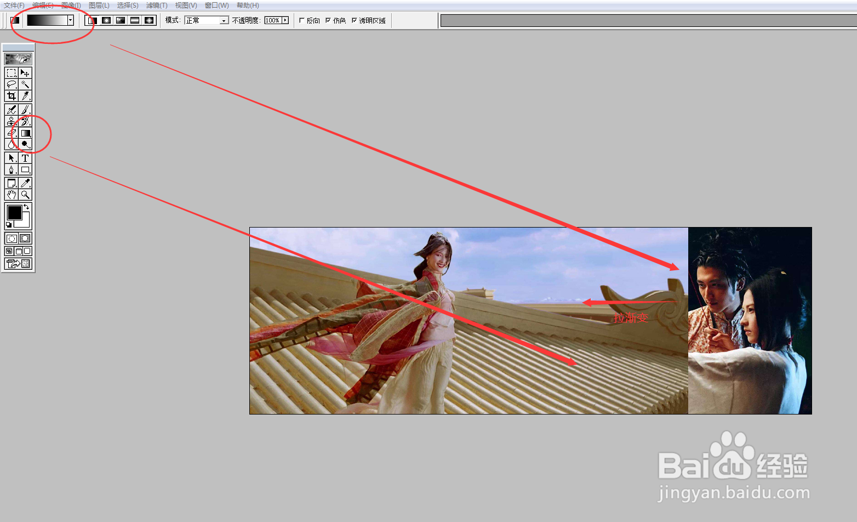Select the Blur tool
The height and width of the screenshot is (522, 857).
click(x=12, y=144)
